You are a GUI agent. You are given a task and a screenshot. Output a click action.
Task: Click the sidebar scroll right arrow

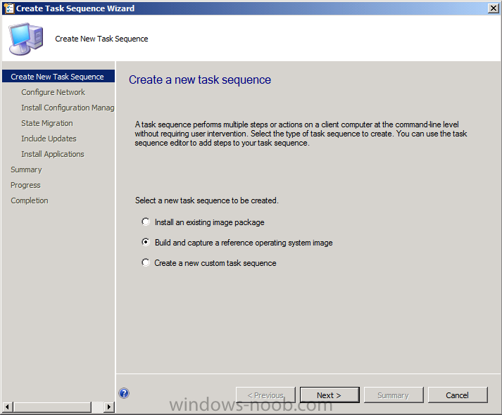click(x=109, y=407)
